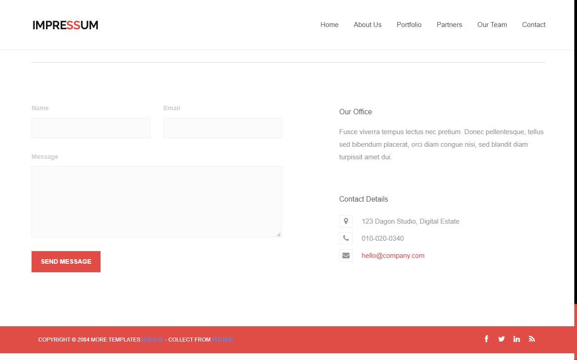Viewport: 577px width, 360px height.
Task: Click the Contact Details heading
Action: 363,199
